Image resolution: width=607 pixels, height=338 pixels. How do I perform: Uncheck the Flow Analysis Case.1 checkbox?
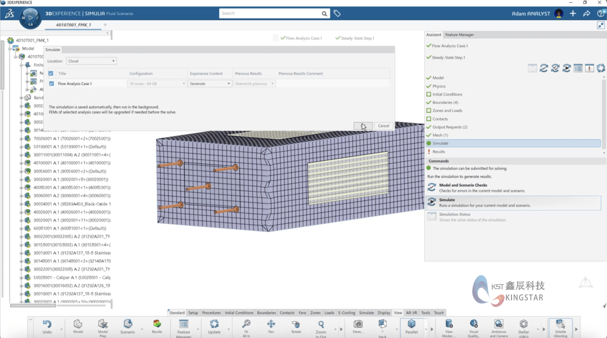tap(52, 84)
